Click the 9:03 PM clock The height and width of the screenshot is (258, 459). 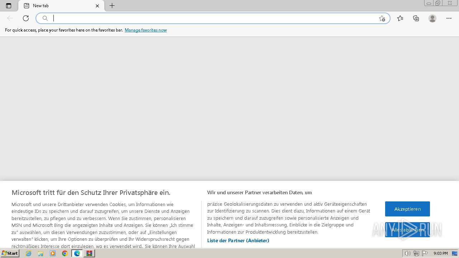tap(441, 253)
